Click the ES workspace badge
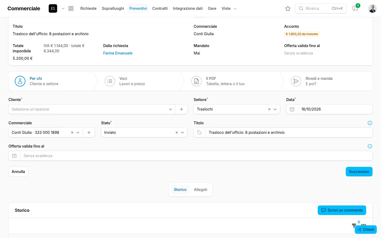The image size is (381, 238). tap(53, 8)
